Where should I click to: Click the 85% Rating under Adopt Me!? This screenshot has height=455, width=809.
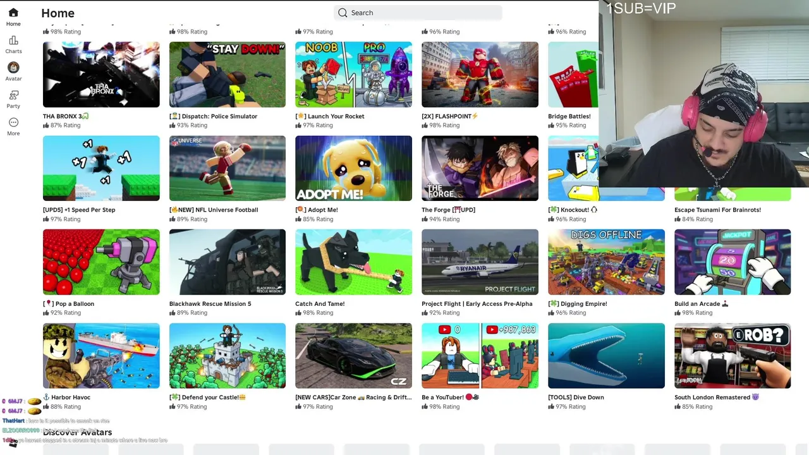click(314, 219)
